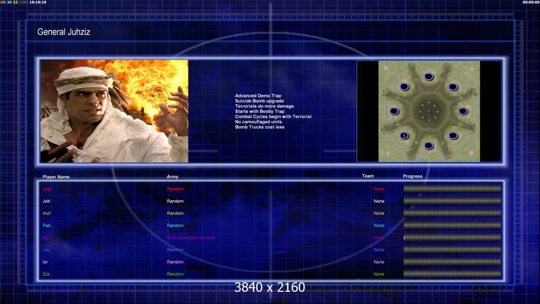Click JoK's loading progress bar
This screenshot has width=540, height=304.
(x=452, y=201)
